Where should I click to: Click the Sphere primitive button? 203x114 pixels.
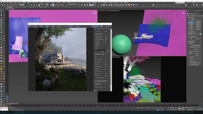(191, 22)
